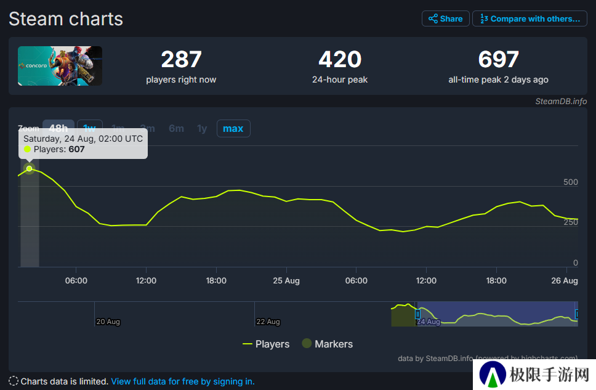
Task: Click the Concord game thumbnail
Action: [60, 66]
